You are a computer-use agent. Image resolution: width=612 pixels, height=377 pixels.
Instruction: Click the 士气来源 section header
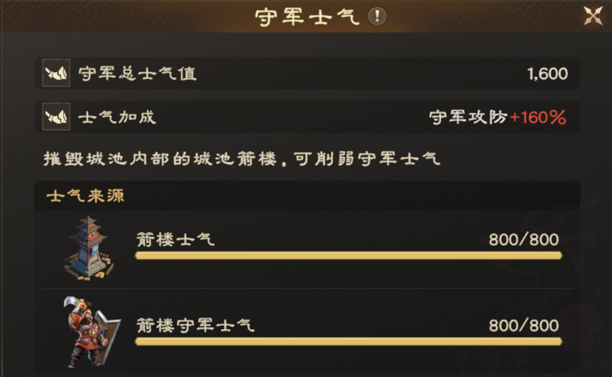85,196
